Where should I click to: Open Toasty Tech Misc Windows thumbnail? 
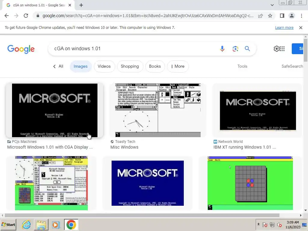(x=158, y=110)
